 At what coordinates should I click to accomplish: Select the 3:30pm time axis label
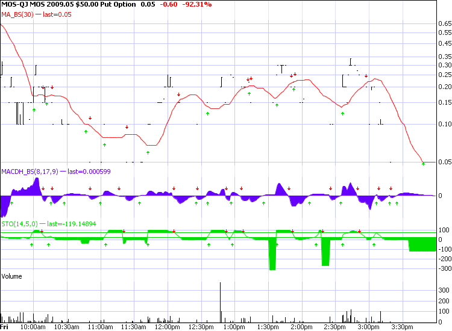(x=401, y=327)
